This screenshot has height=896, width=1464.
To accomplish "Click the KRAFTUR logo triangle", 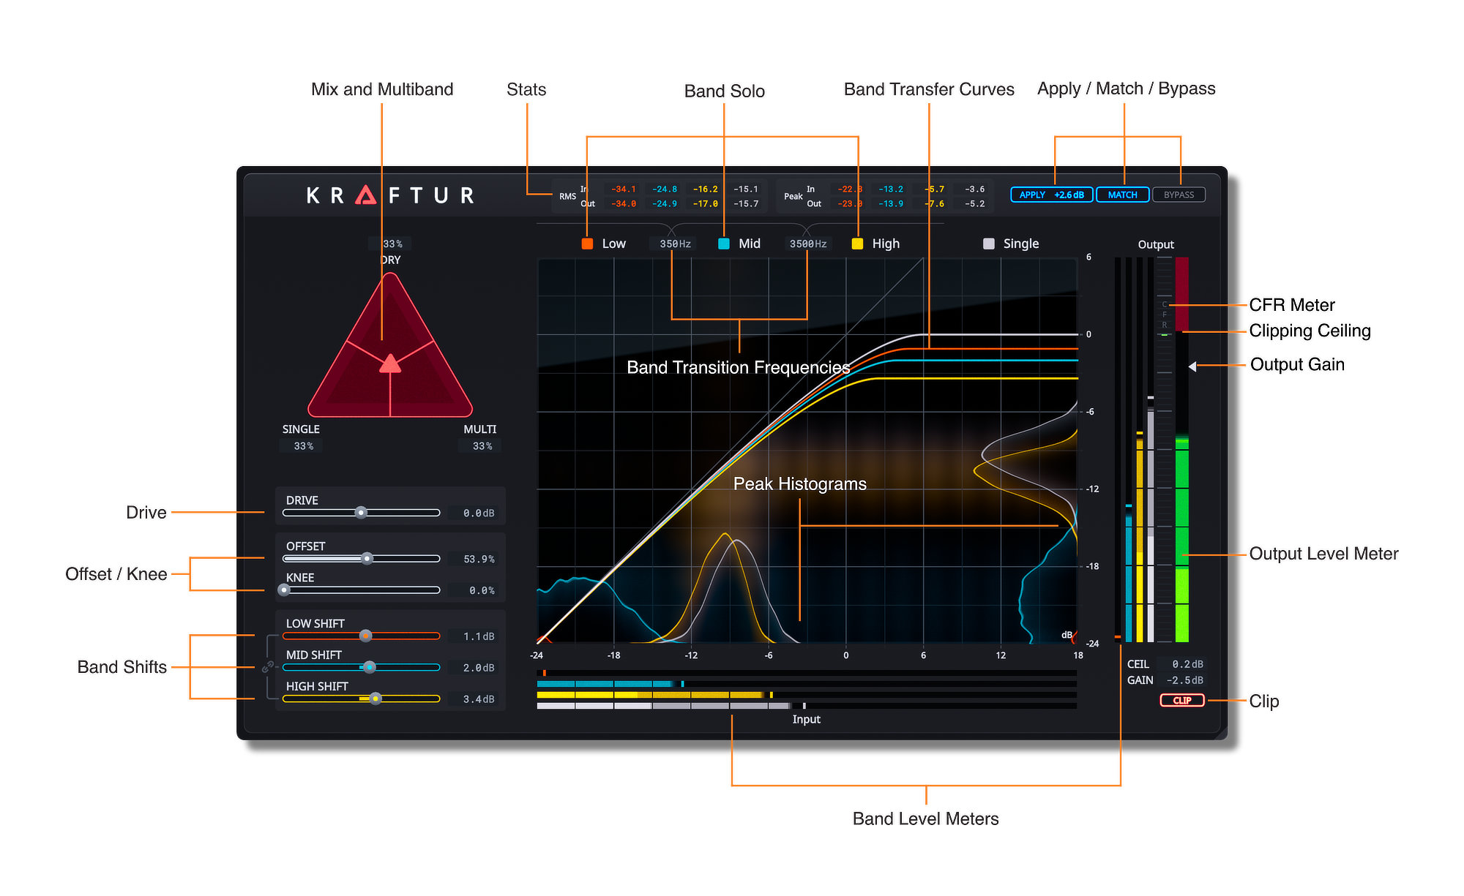I will (366, 195).
